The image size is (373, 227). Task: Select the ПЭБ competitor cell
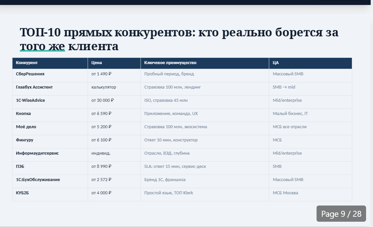(50, 168)
